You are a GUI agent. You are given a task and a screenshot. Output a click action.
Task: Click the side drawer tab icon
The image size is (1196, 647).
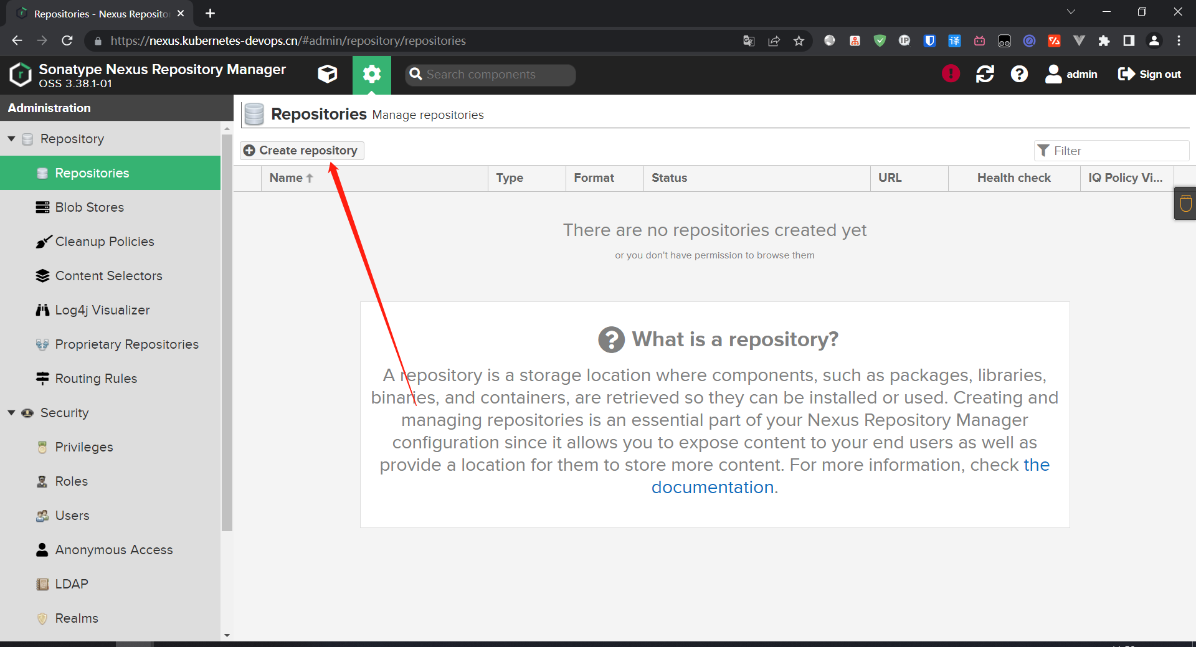click(1185, 203)
